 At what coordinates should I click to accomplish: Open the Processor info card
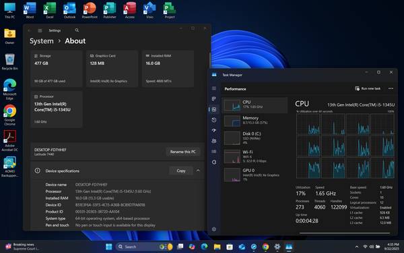pos(57,109)
